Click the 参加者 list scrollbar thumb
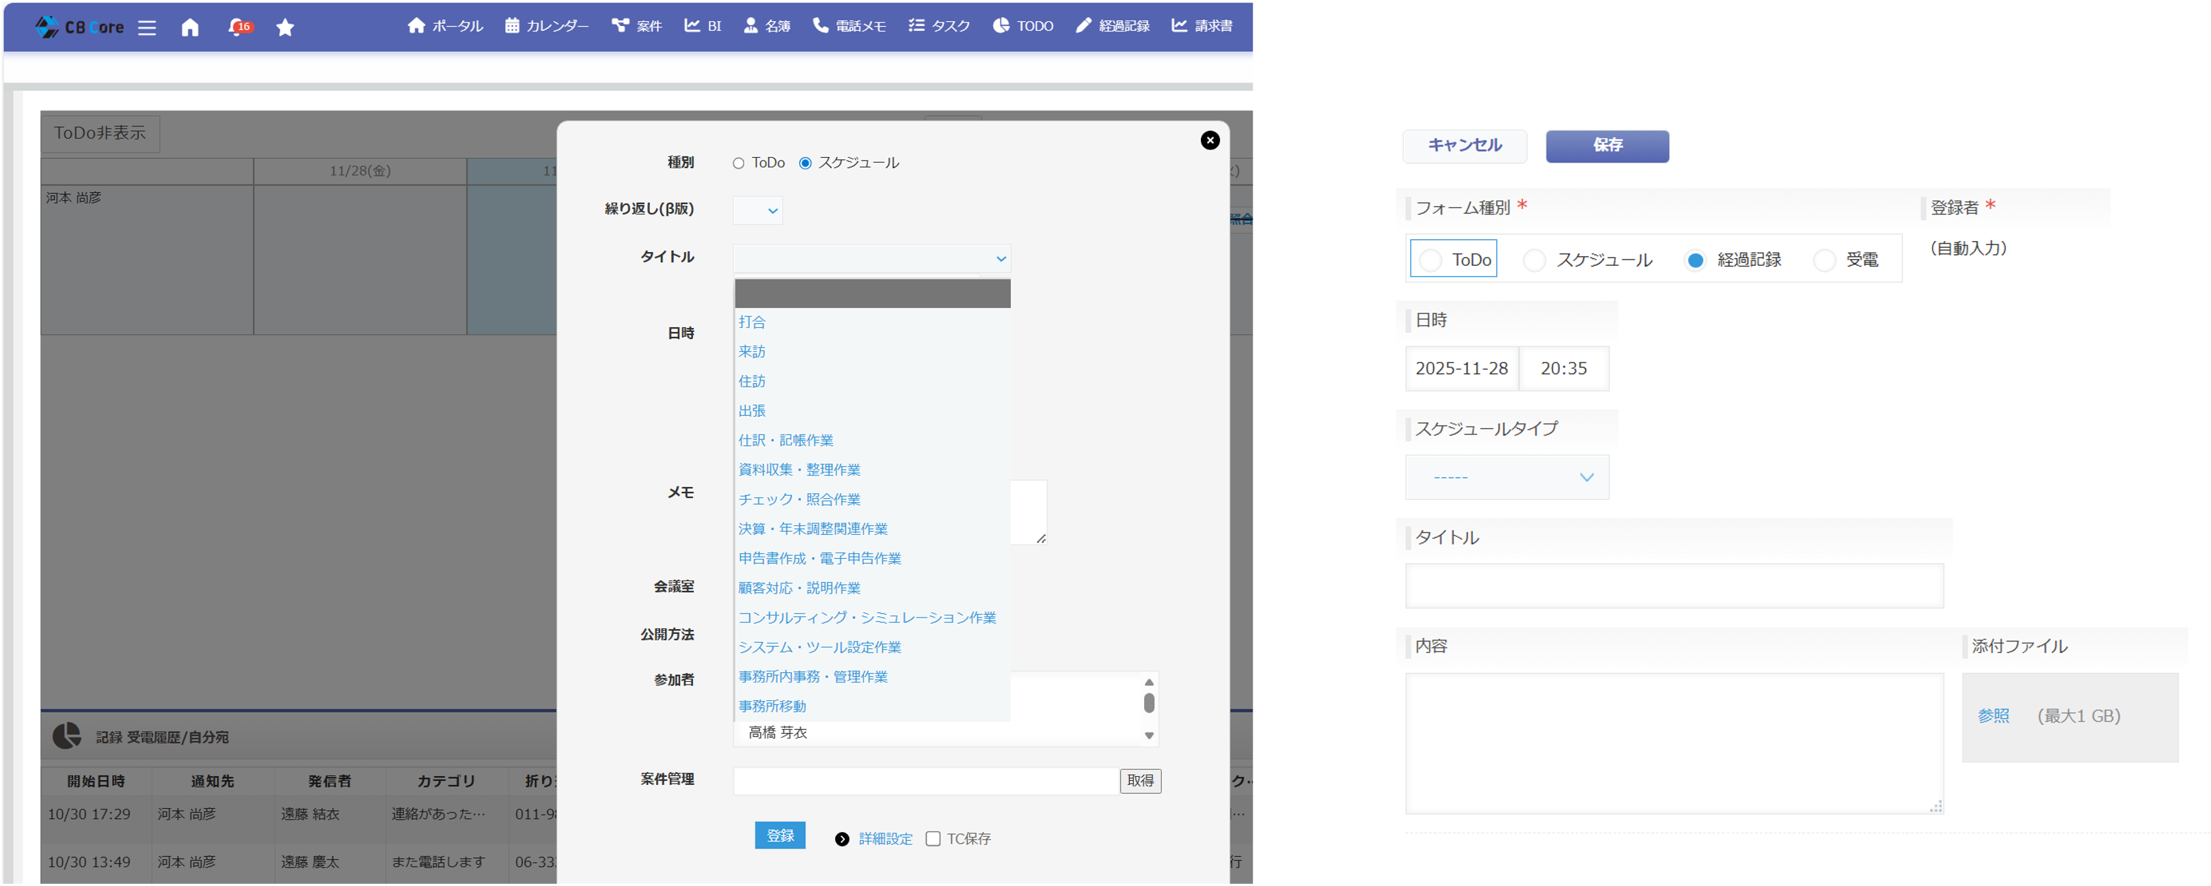 tap(1148, 704)
